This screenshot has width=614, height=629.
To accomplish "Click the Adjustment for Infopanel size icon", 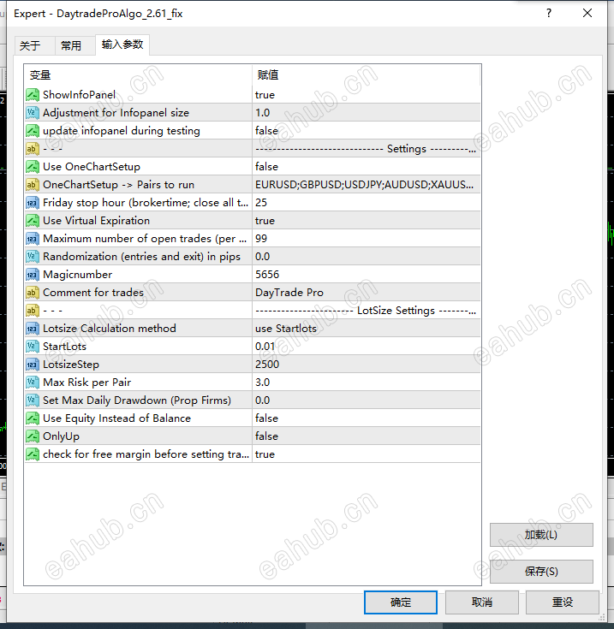I will point(33,113).
